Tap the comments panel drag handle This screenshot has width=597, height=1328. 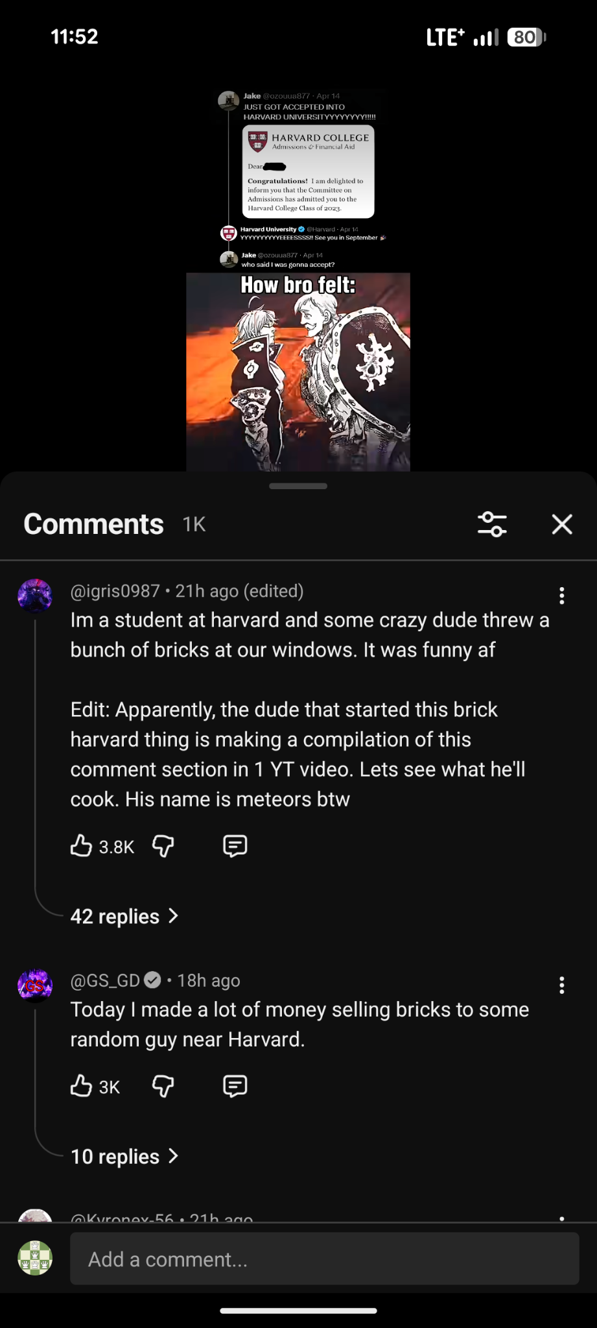point(298,486)
